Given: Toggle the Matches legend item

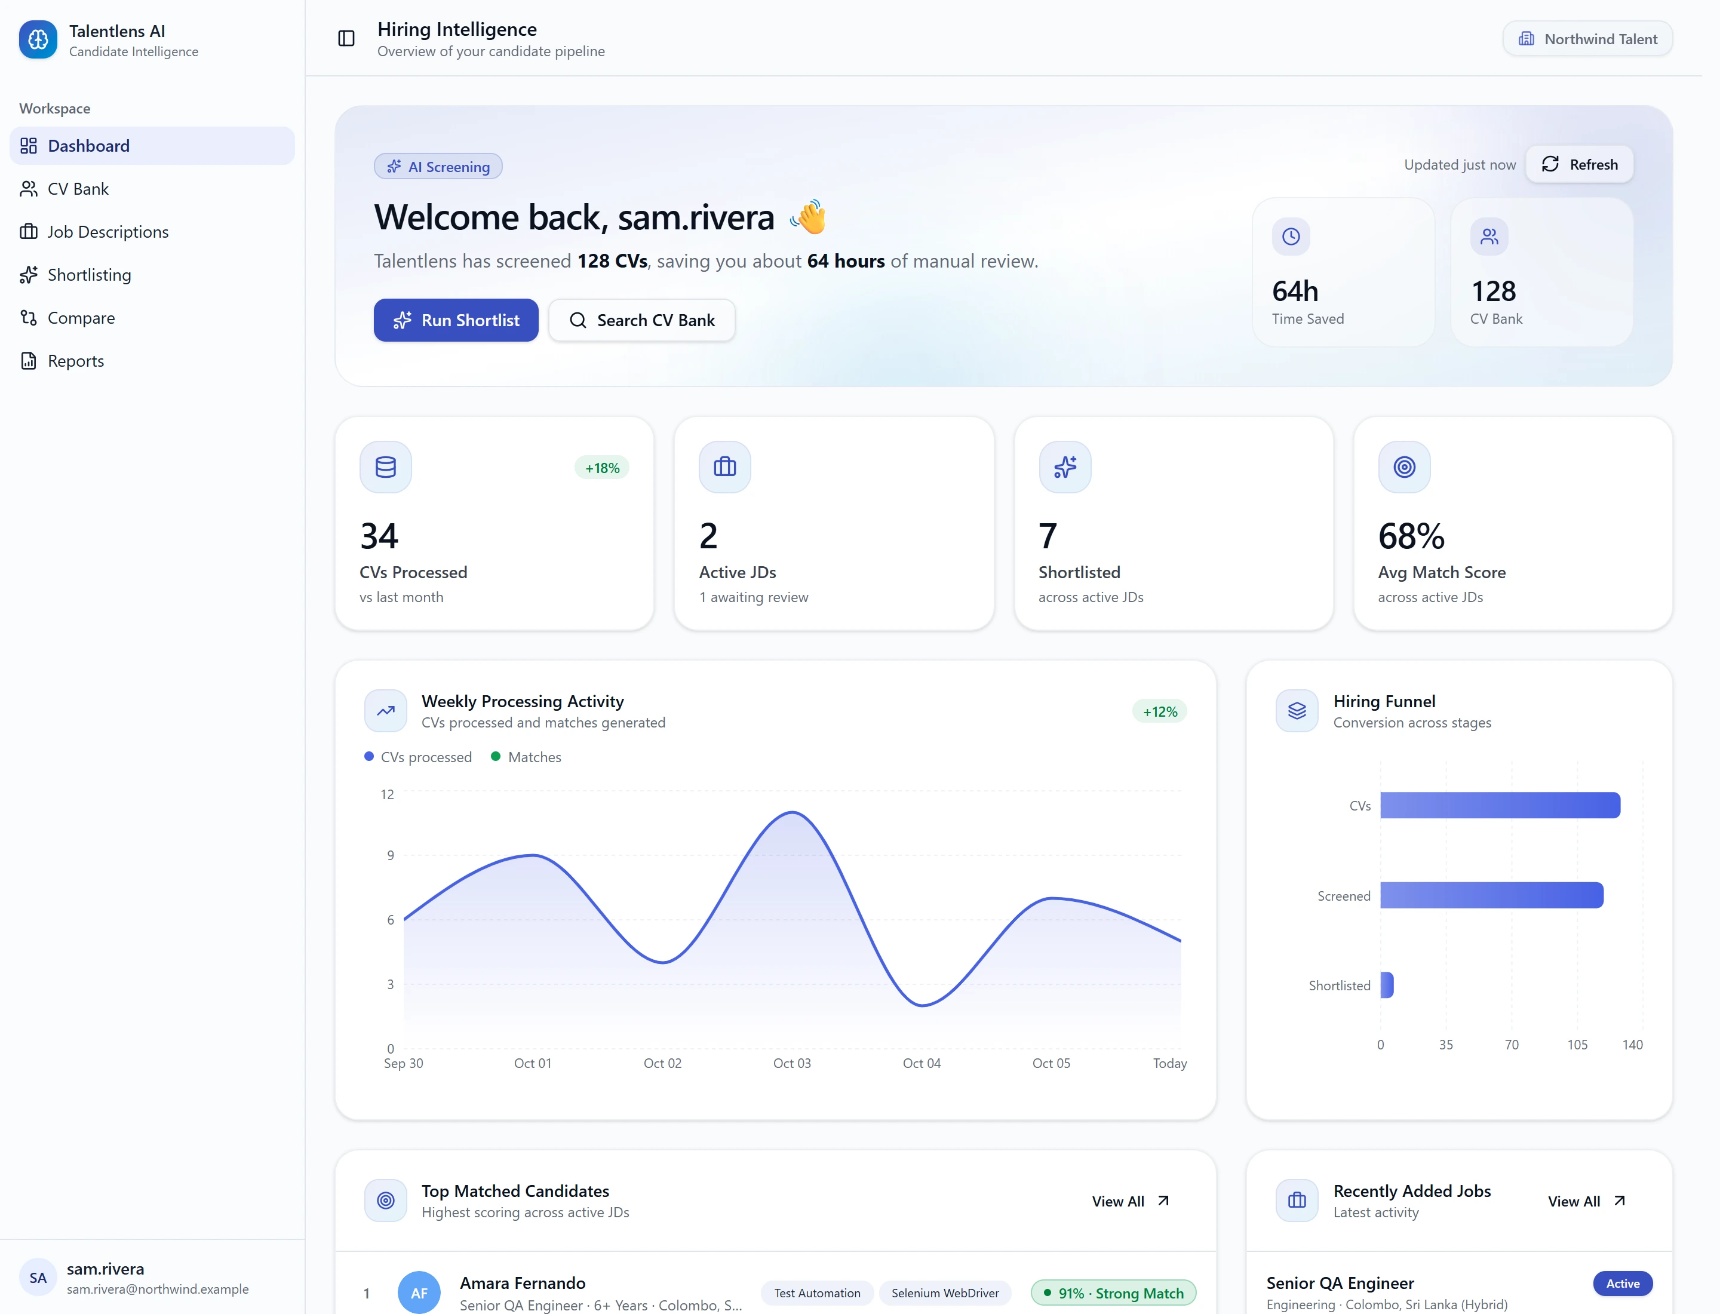Looking at the screenshot, I should [x=526, y=757].
